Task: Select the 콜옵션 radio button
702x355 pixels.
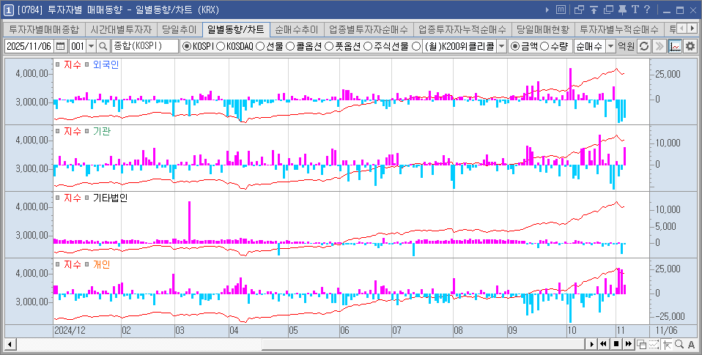Action: pos(289,46)
